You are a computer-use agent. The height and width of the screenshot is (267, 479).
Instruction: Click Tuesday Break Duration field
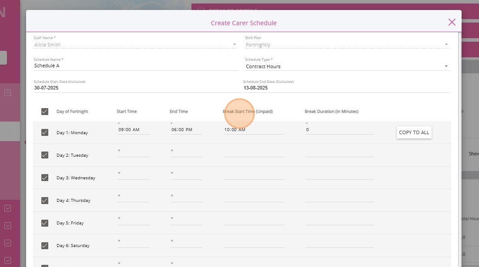(x=340, y=153)
